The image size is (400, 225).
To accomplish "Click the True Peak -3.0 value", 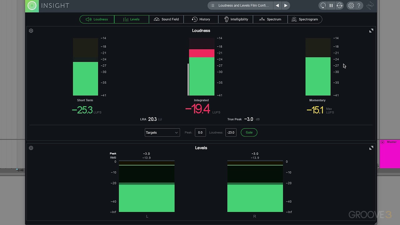I will click(249, 119).
